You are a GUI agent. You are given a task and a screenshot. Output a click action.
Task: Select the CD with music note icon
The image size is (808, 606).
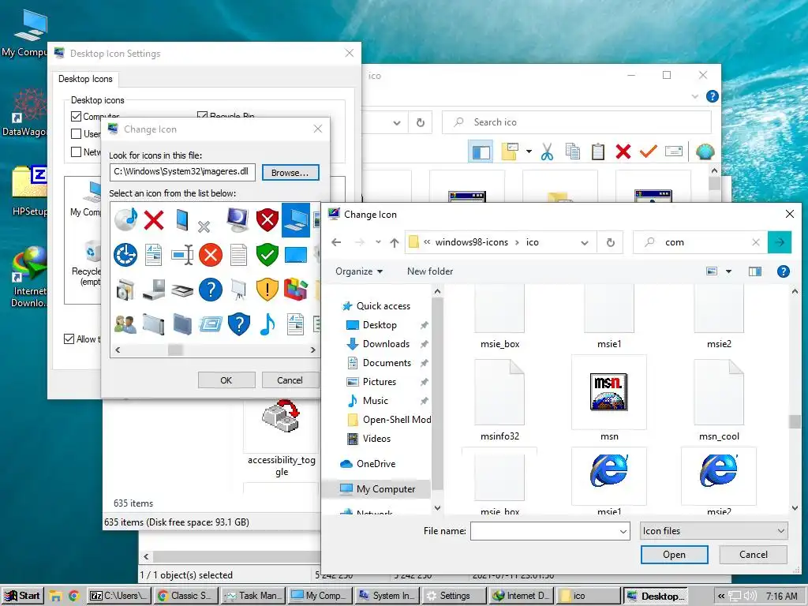tap(125, 220)
